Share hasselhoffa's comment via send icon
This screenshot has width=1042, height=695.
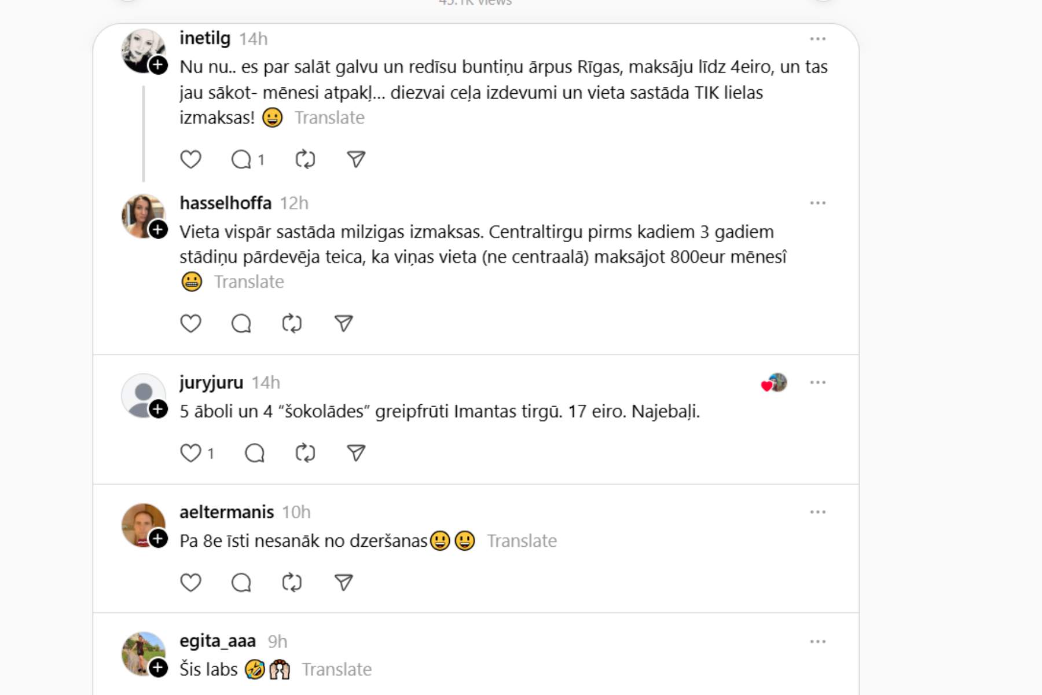[x=343, y=323]
